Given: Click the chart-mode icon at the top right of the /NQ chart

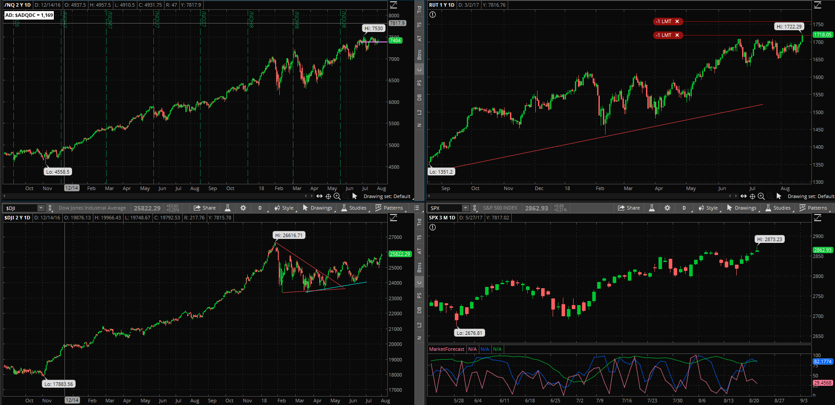Looking at the screenshot, I should [394, 5].
